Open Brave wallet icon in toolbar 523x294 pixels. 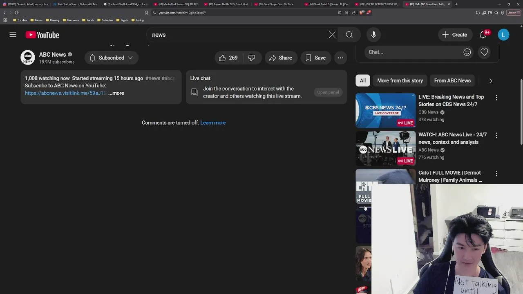(490, 13)
